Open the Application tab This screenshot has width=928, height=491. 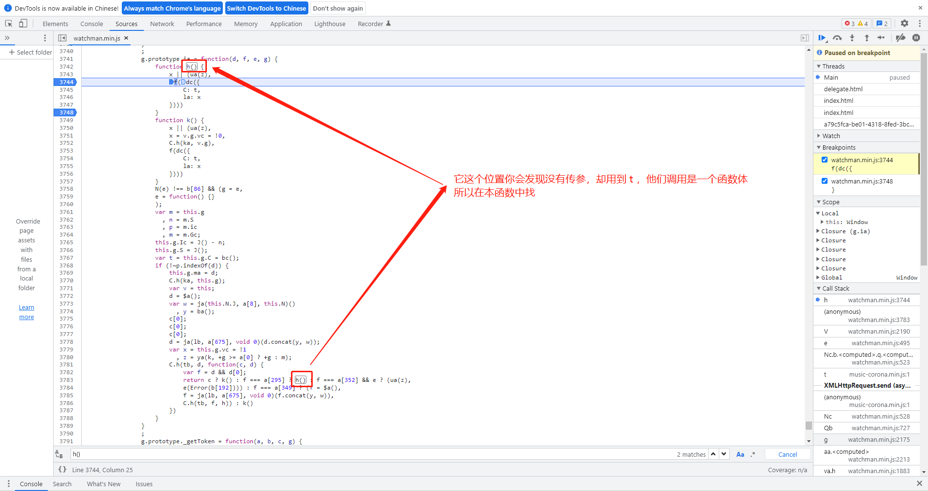pos(286,24)
